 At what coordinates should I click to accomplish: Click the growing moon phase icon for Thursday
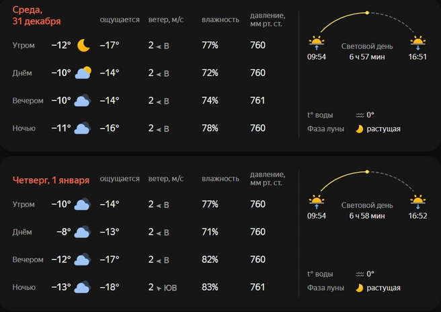[360, 288]
